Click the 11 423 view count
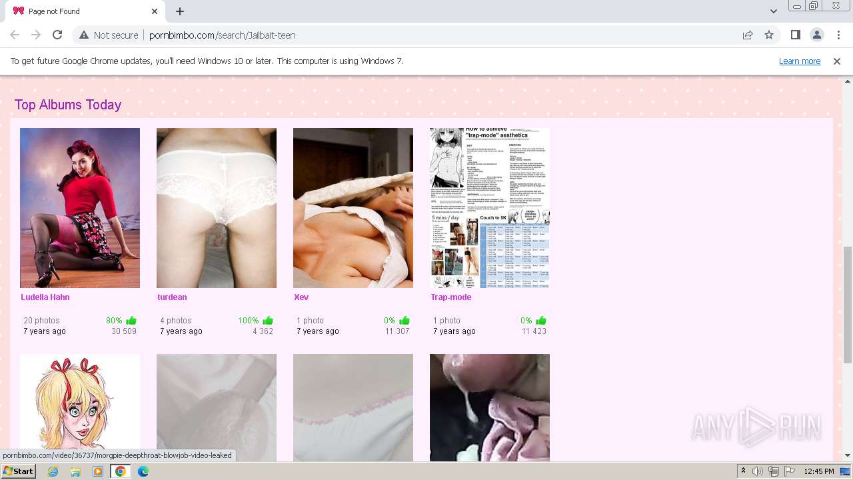The width and height of the screenshot is (853, 480). coord(534,331)
